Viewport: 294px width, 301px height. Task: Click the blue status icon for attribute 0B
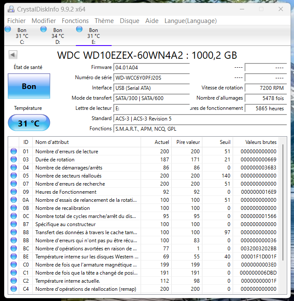click(x=14, y=208)
